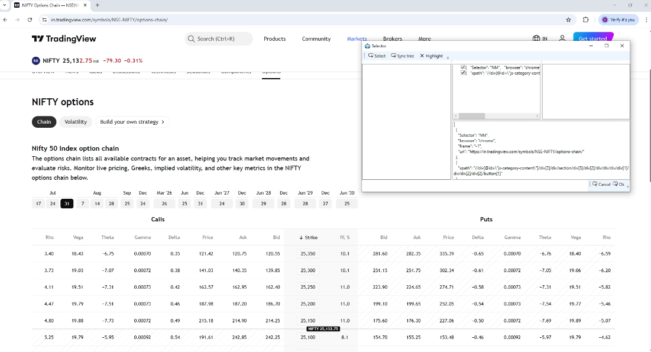Open overflow arrow beside the Ok button
The height and width of the screenshot is (352, 651).
(628, 185)
